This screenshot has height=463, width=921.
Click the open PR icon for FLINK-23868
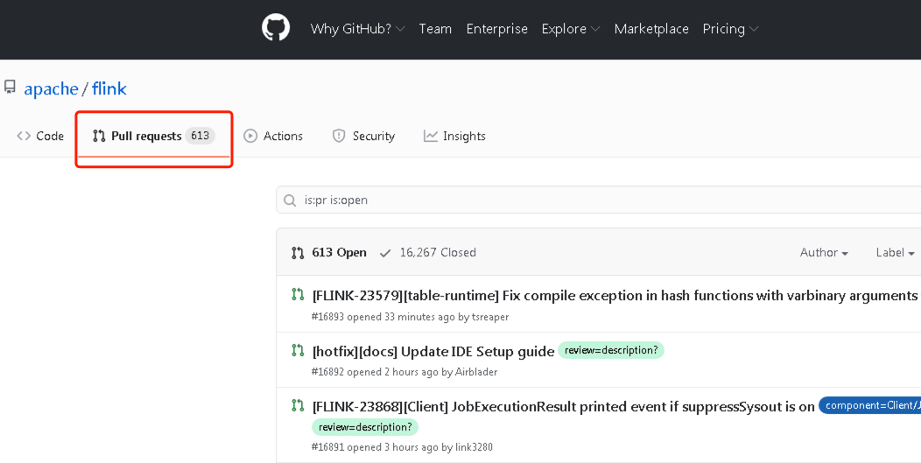point(298,405)
